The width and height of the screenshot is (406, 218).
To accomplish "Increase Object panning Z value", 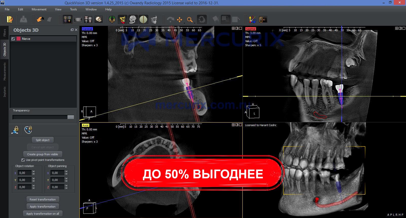I will tap(66, 186).
